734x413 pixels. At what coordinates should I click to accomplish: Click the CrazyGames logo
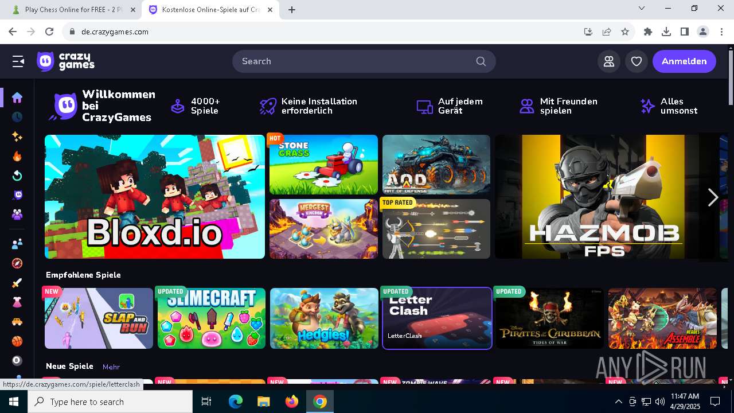pos(65,61)
